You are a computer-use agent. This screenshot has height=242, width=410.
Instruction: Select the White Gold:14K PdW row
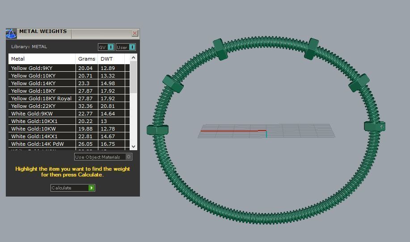coord(69,144)
